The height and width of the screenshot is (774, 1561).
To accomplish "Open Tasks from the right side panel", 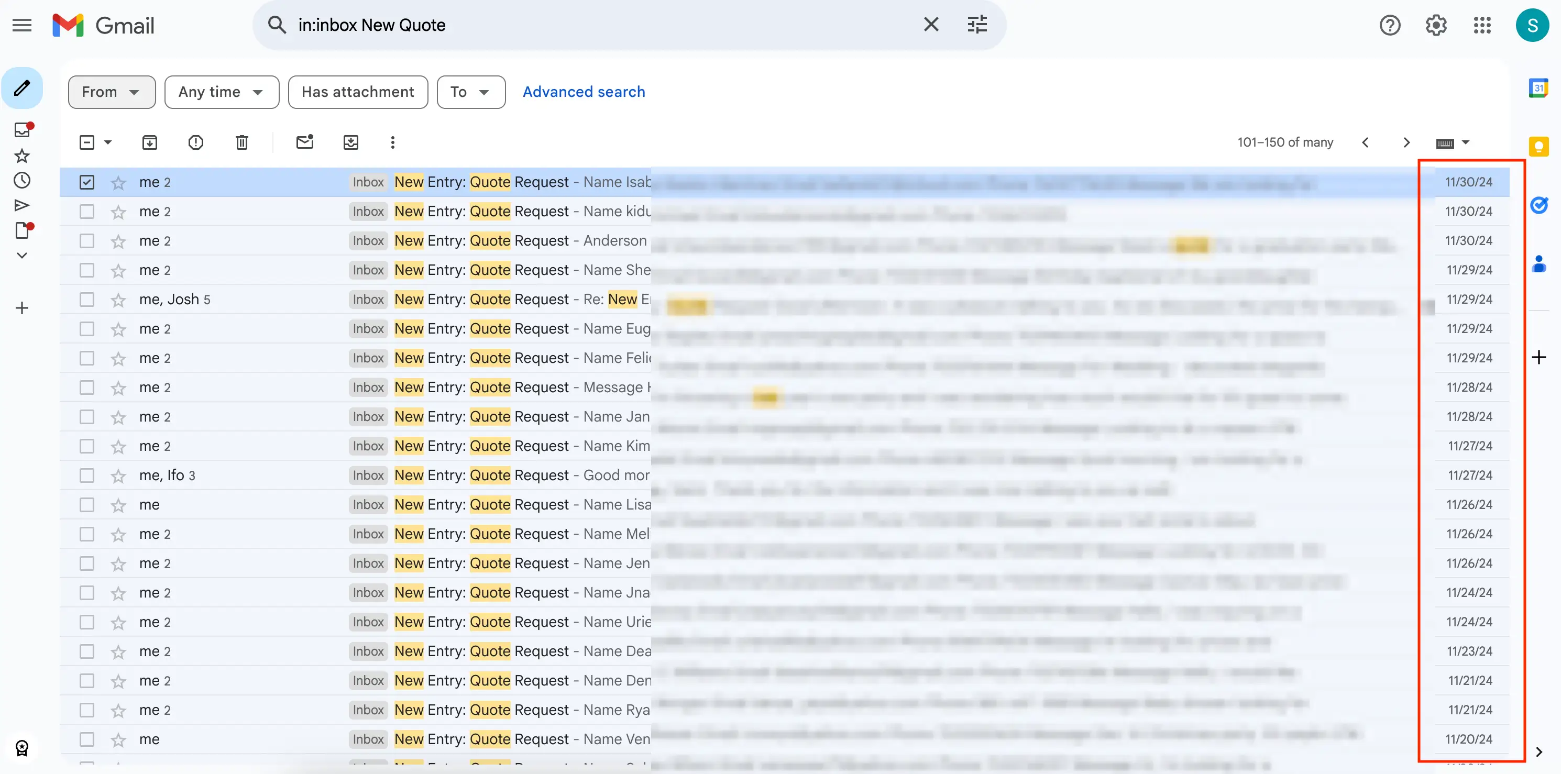I will point(1538,205).
